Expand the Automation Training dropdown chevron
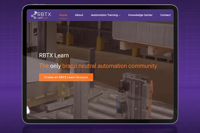 (120, 15)
